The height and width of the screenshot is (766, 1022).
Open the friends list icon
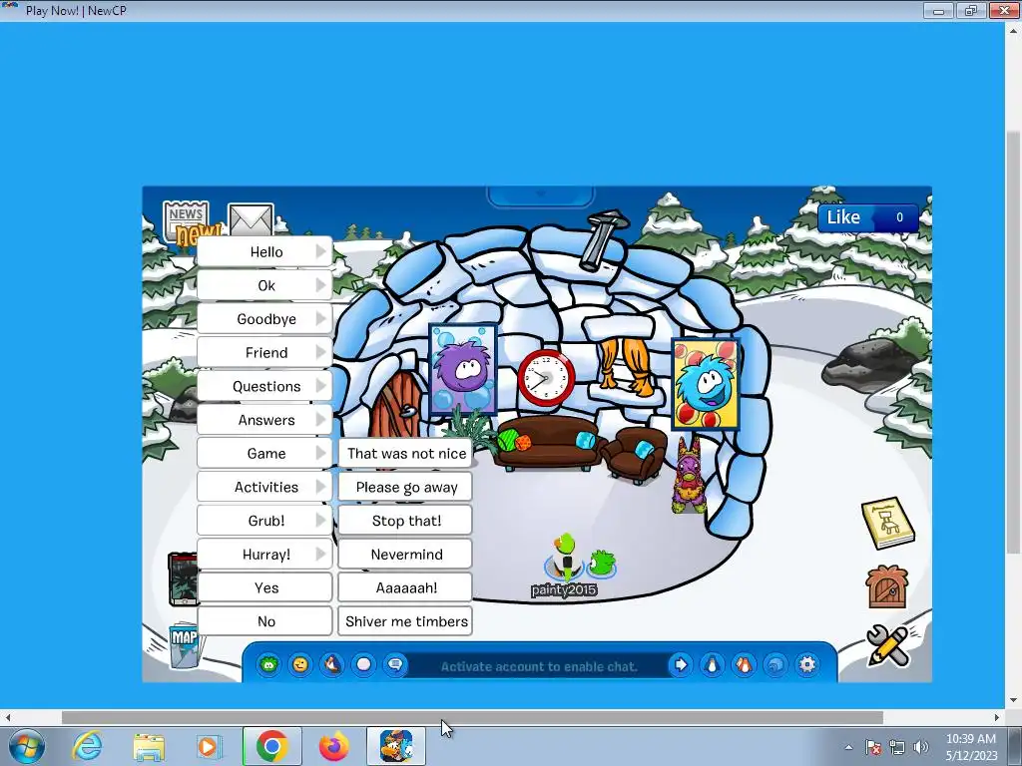[744, 664]
